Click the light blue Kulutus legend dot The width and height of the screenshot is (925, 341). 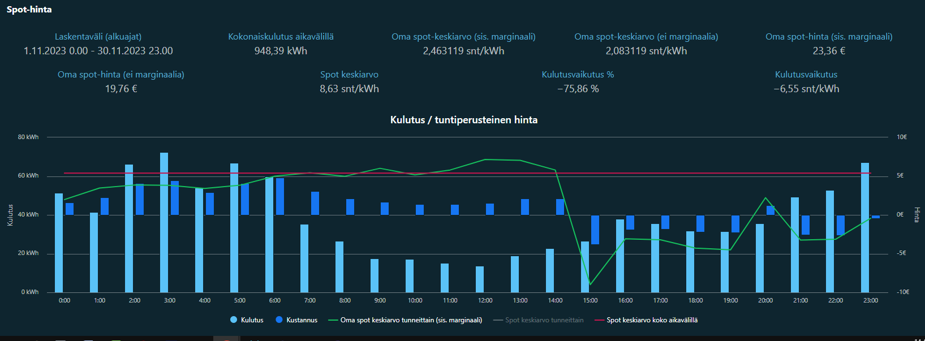pos(234,320)
